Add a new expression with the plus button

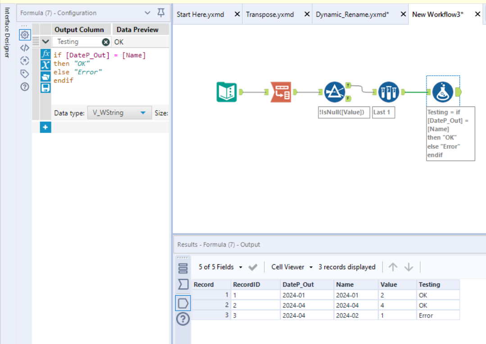[x=45, y=127]
